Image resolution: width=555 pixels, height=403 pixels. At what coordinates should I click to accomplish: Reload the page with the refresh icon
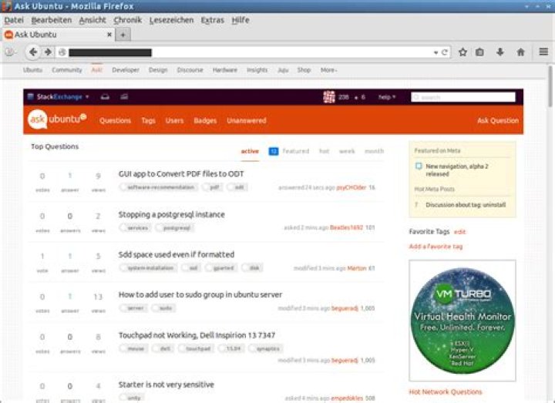coord(445,52)
